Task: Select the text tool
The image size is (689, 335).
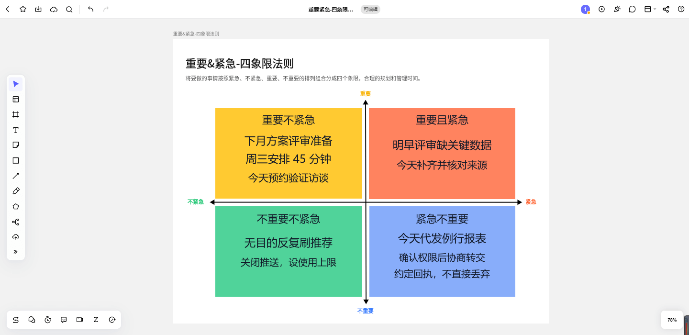Action: click(x=16, y=130)
